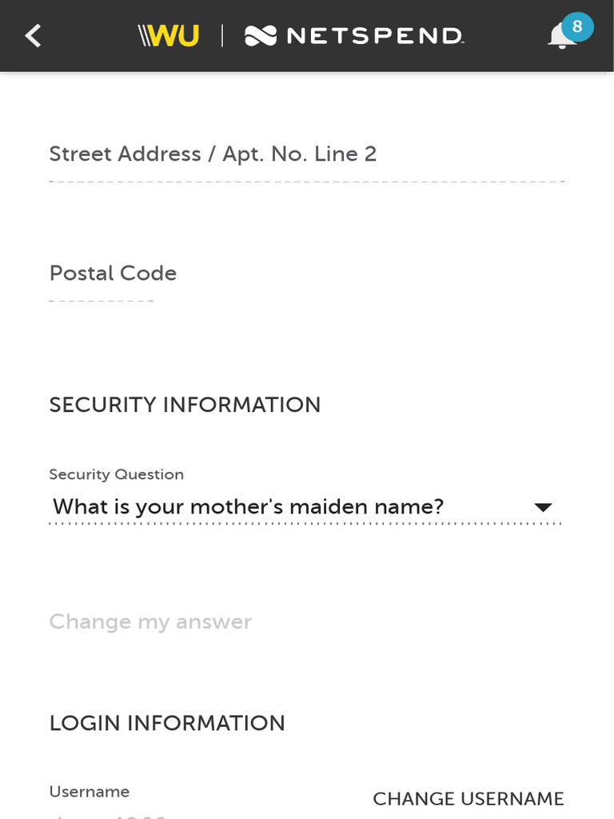Expand the Security Question dropdown arrow
Viewport: 614px width, 819px height.
coord(543,507)
